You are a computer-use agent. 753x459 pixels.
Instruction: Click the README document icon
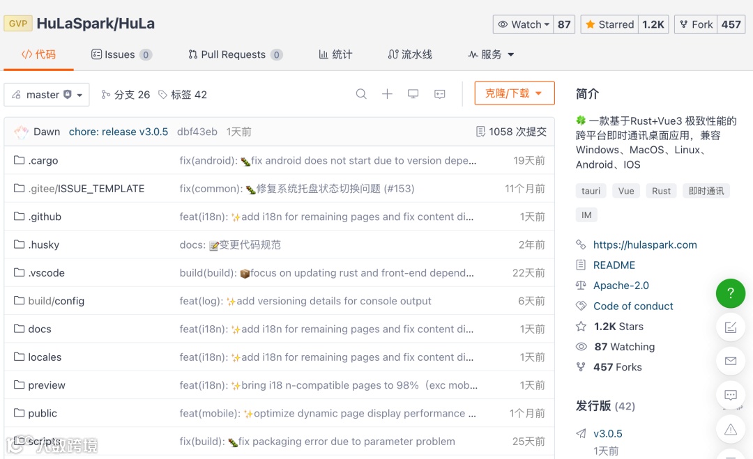pos(581,265)
